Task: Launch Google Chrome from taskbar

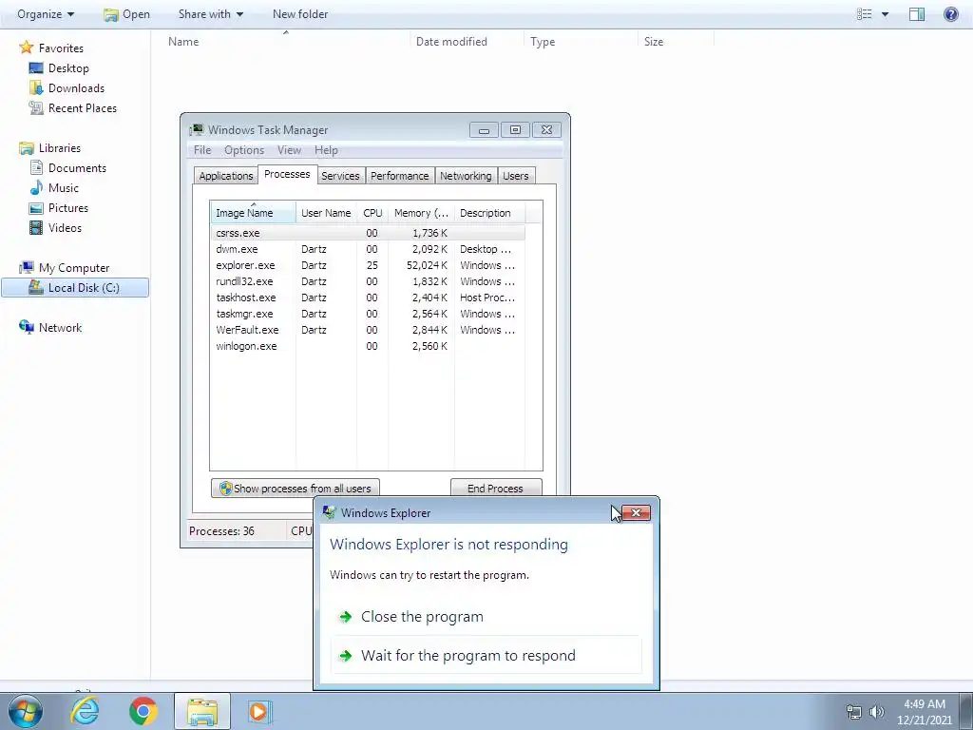Action: tap(143, 711)
